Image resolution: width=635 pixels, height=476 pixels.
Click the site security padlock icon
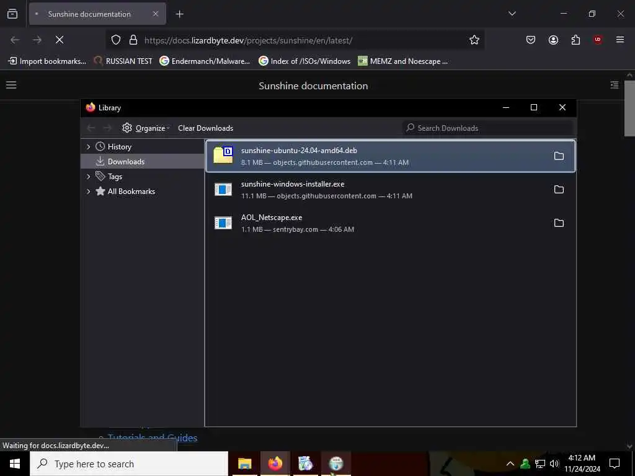tap(133, 40)
